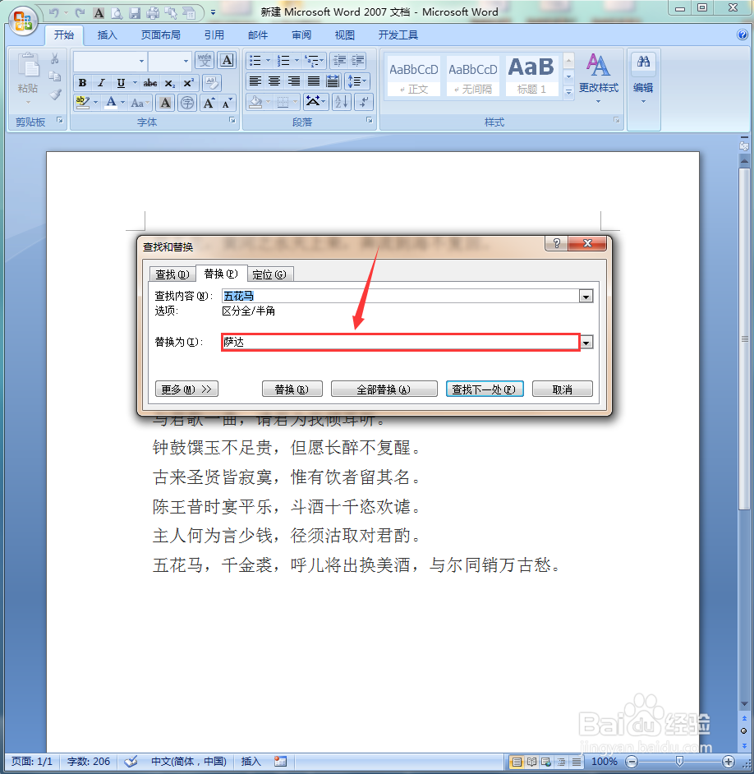The height and width of the screenshot is (774, 754).
Task: Open the 查找内容 history dropdown
Action: tap(586, 296)
